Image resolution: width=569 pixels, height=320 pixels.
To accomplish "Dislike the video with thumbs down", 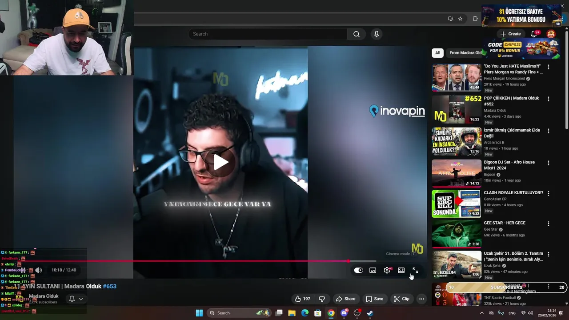I will pos(322,299).
